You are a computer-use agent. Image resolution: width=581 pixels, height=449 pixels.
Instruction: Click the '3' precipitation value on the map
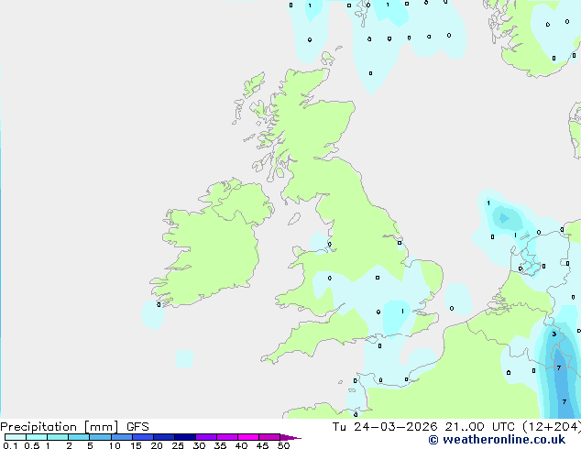pyautogui.click(x=554, y=334)
